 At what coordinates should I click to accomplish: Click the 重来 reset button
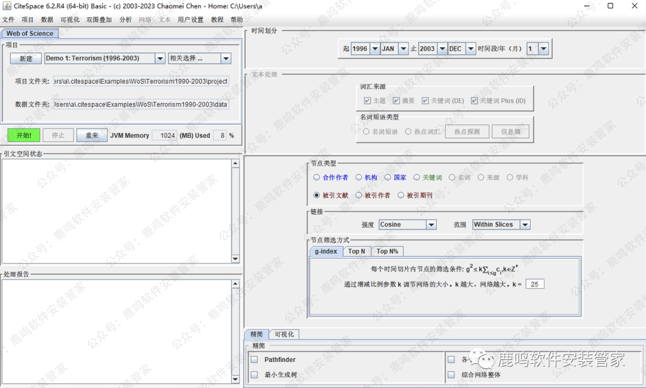click(92, 136)
